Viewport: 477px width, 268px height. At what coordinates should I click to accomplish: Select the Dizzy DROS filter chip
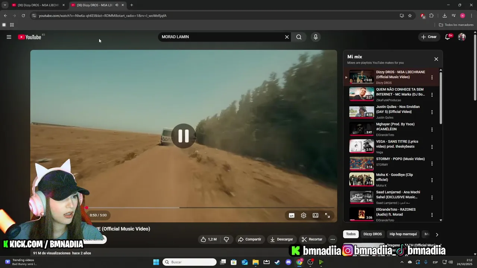(x=373, y=234)
